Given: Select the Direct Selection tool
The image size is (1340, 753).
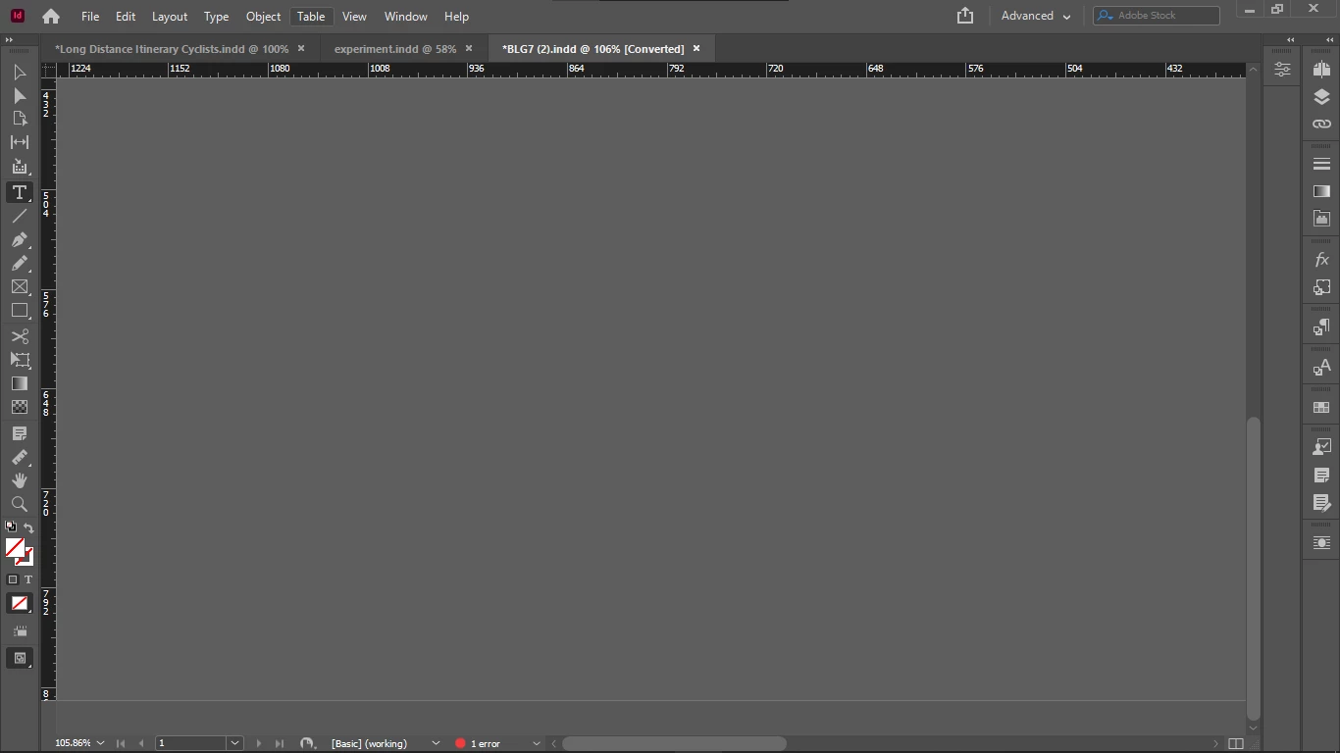Looking at the screenshot, I should (x=19, y=96).
